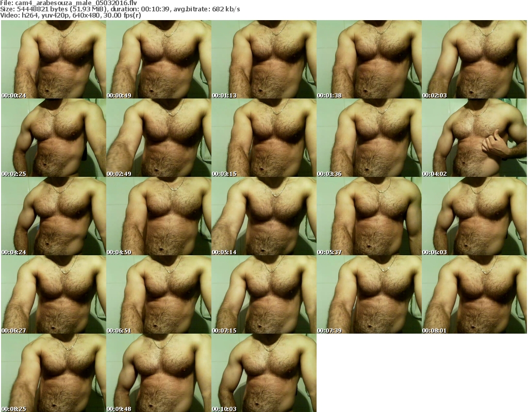Select the thumbnail stamped 00:05:14
The image size is (528, 412).
[264, 216]
